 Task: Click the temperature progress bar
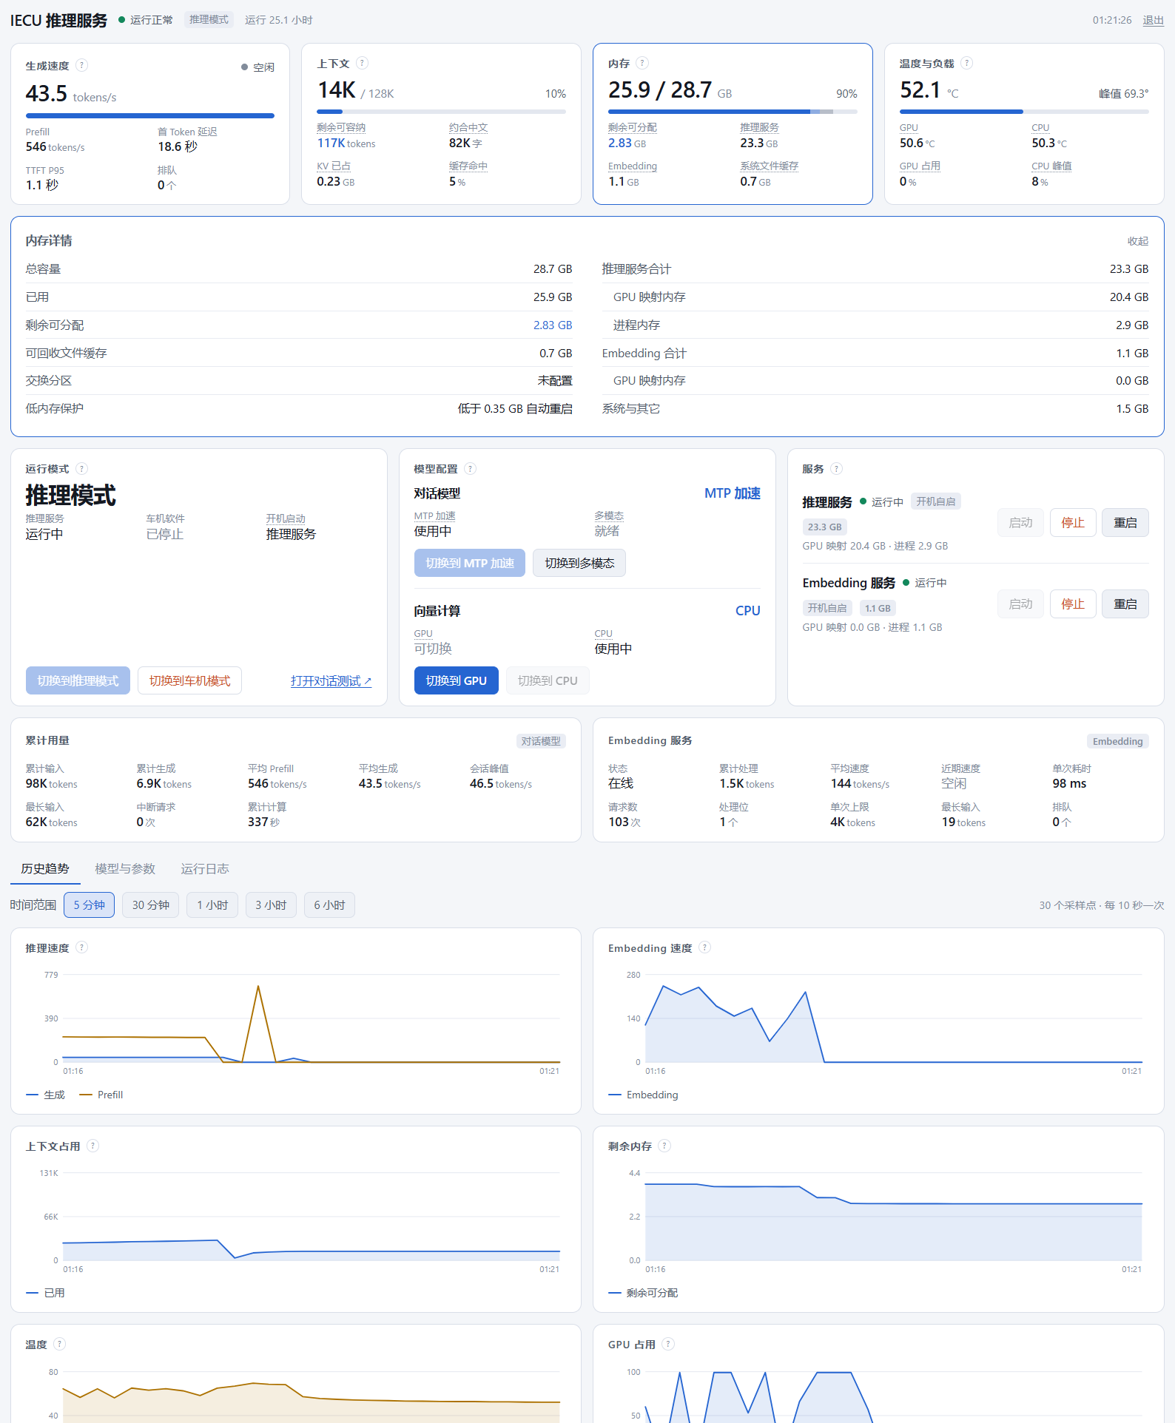[x=1024, y=112]
